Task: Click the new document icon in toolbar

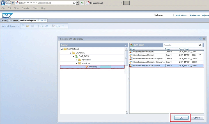Action: [x=23, y=26]
